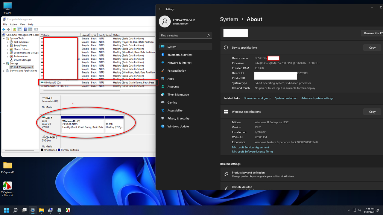Open Windows Update settings
The width and height of the screenshot is (383, 215).
click(x=186, y=126)
